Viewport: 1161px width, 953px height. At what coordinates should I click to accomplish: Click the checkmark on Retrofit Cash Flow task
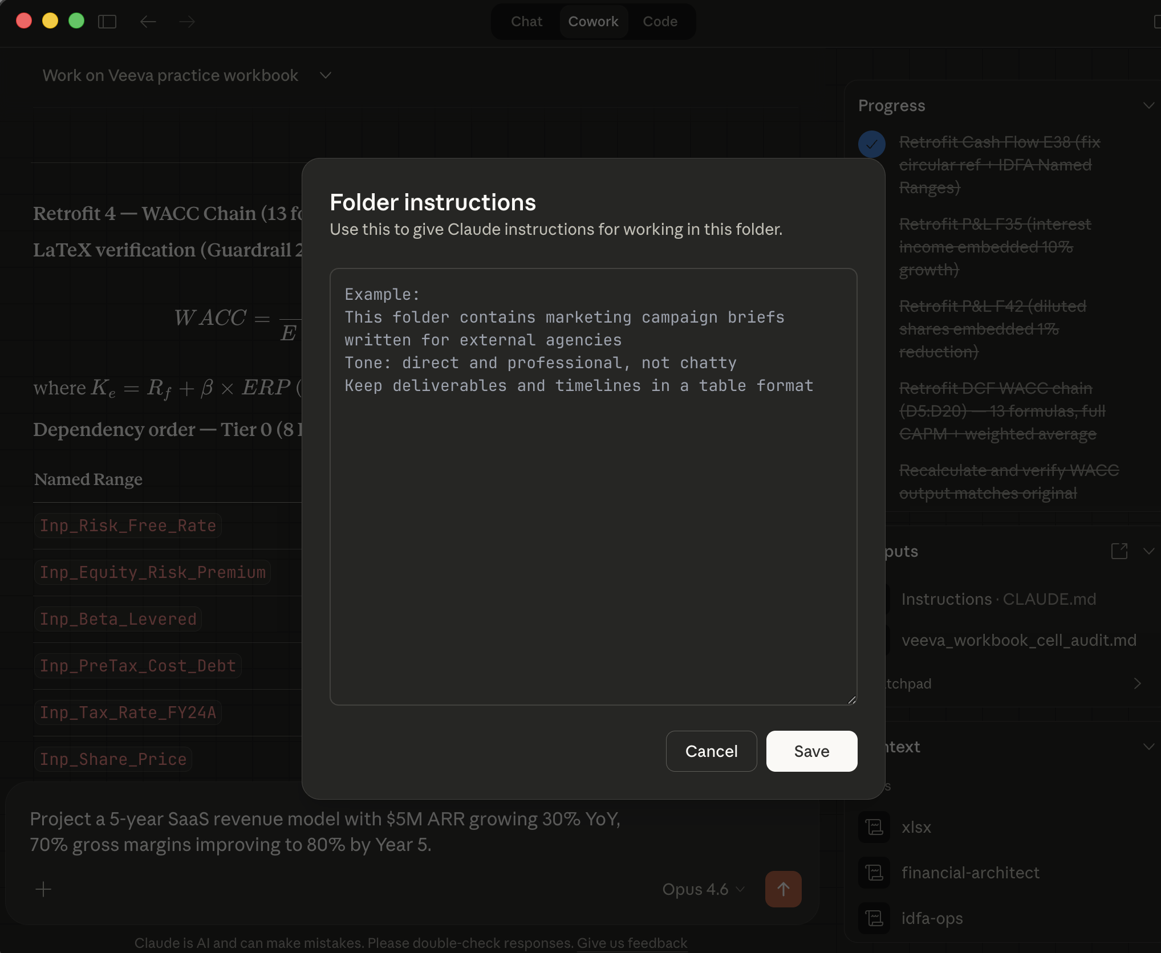871,144
